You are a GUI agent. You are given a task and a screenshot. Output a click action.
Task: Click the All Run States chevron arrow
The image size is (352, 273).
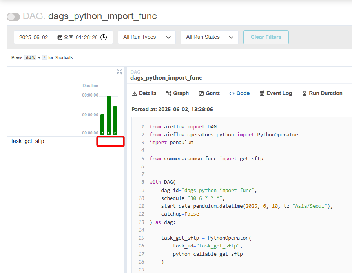point(231,38)
